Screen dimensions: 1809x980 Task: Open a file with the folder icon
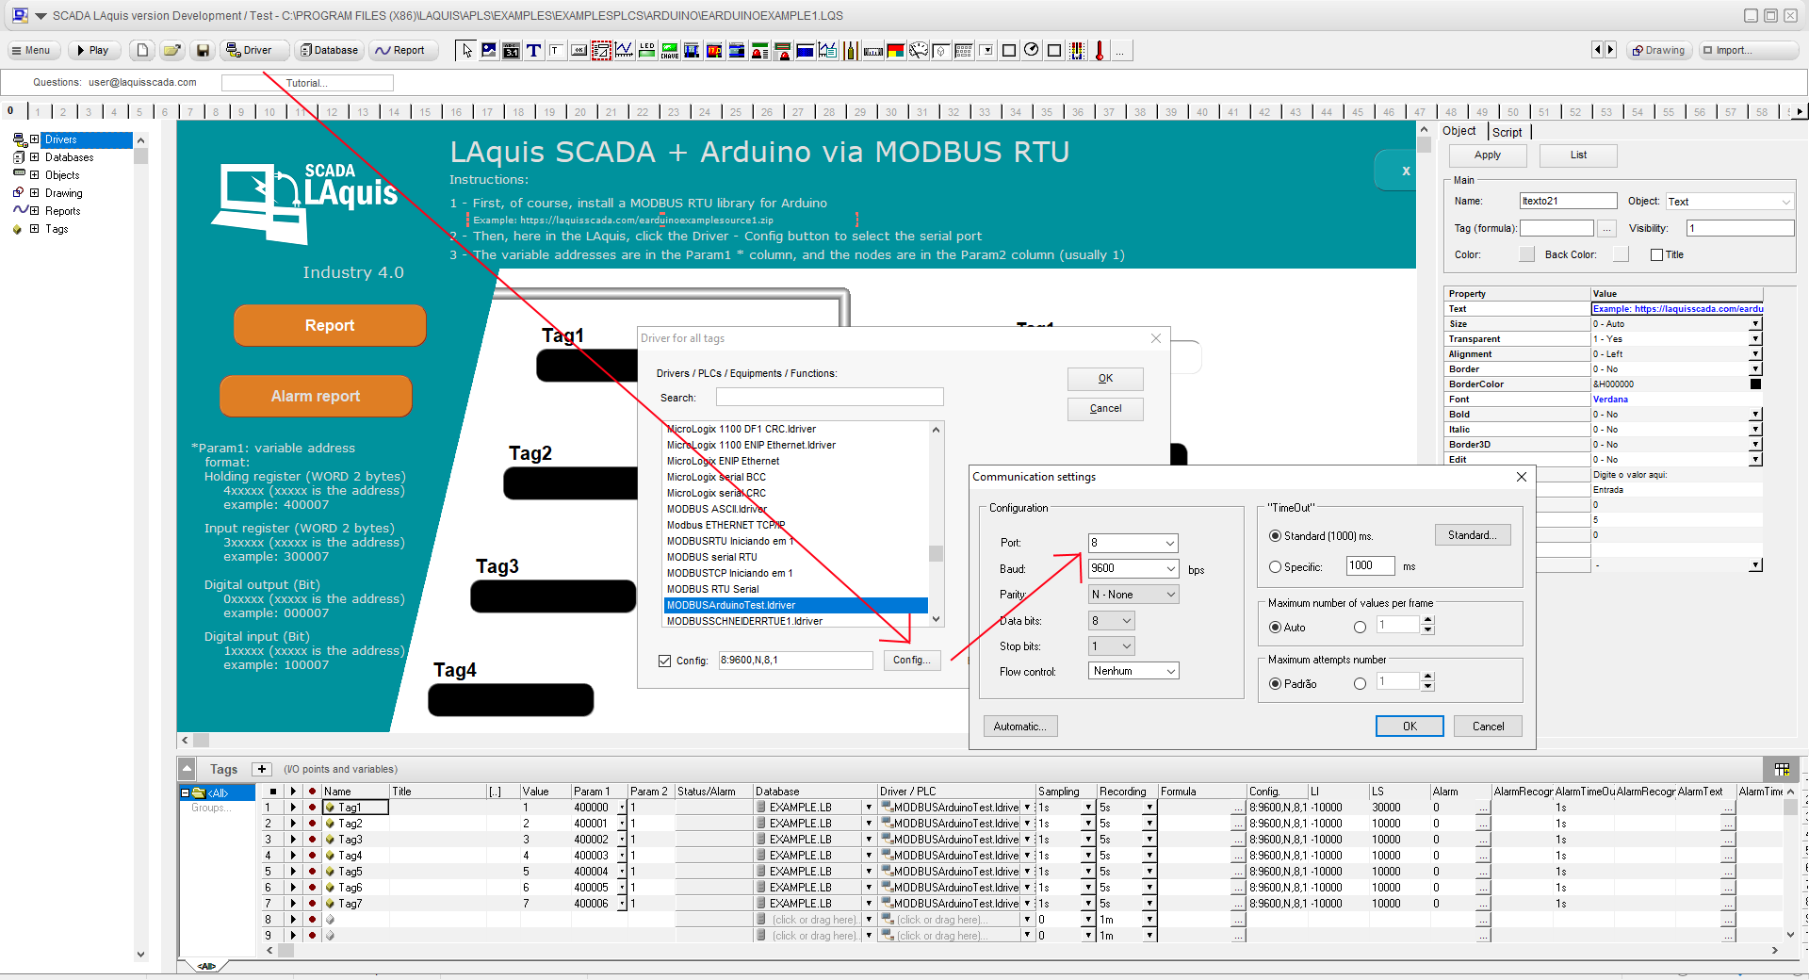171,50
